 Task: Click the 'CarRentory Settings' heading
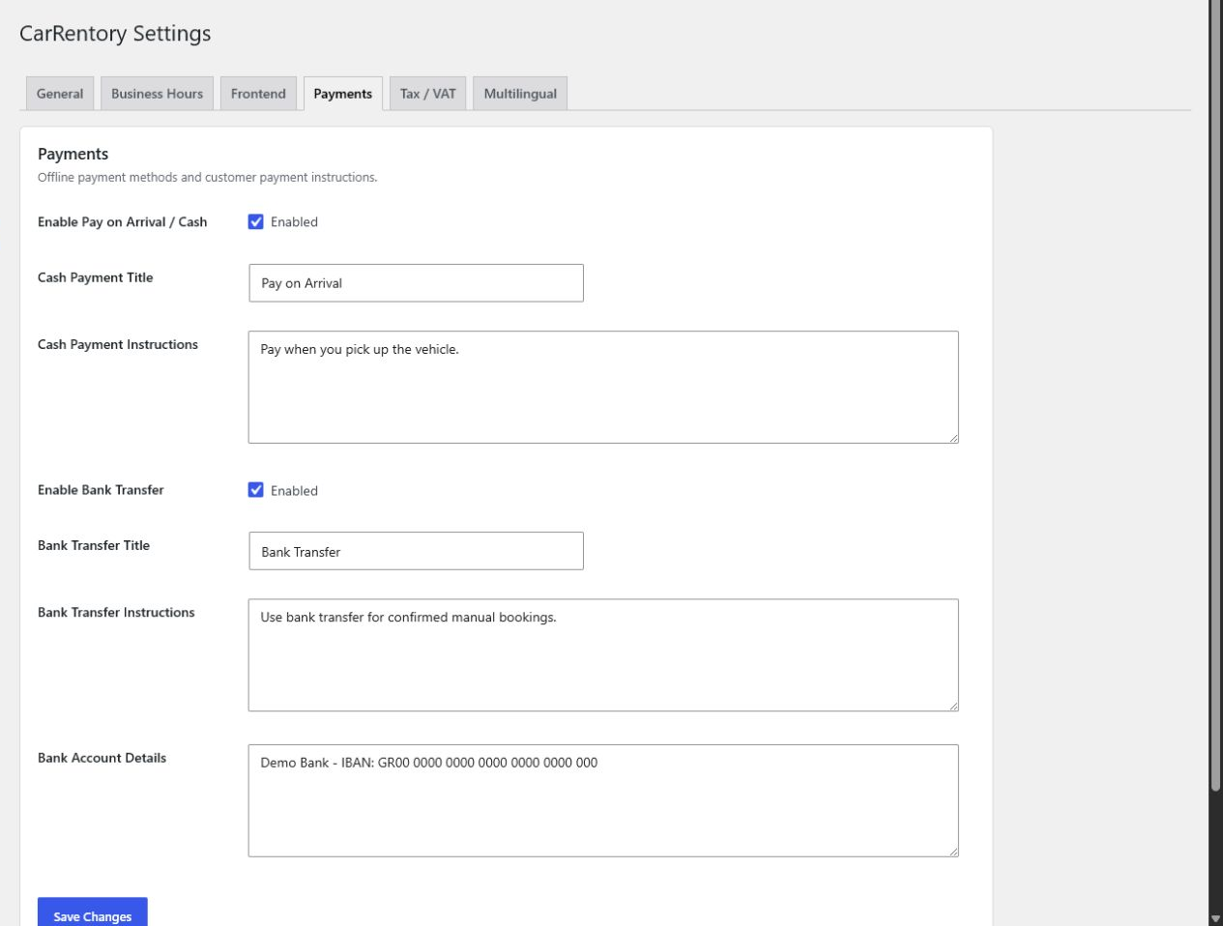coord(115,33)
